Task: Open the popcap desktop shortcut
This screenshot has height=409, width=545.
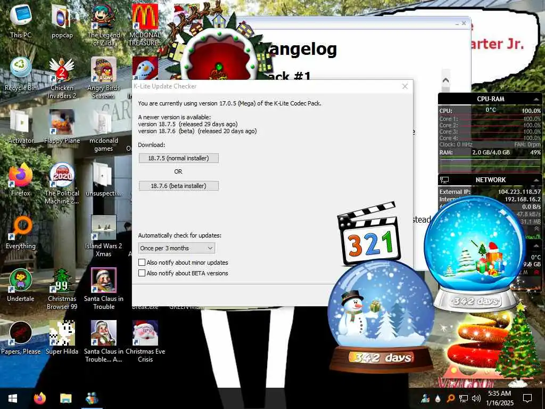Action: pyautogui.click(x=62, y=21)
